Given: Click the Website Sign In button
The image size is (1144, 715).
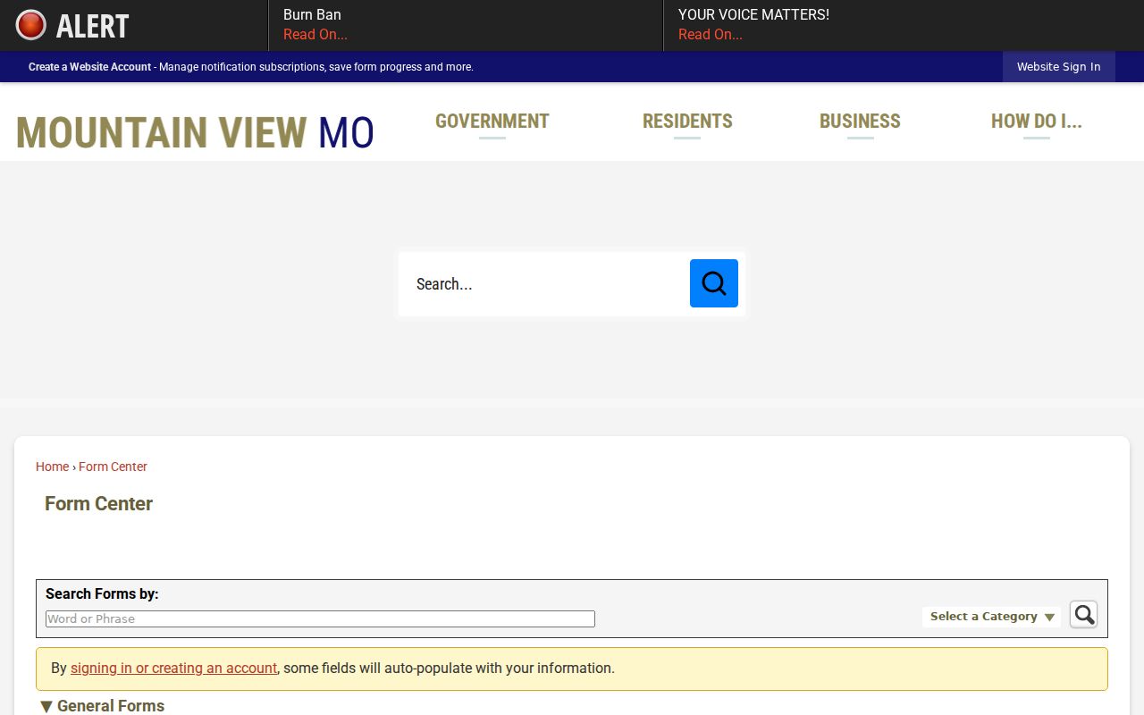Looking at the screenshot, I should 1059,67.
